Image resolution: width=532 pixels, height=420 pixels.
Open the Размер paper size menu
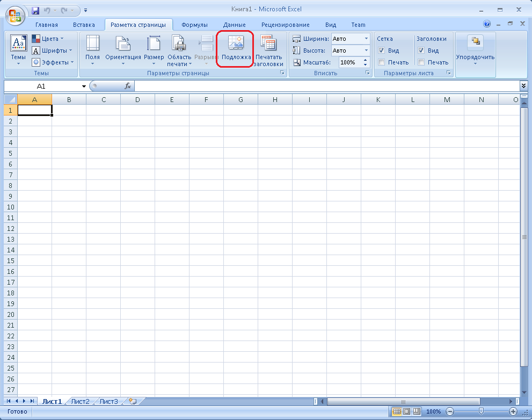154,50
